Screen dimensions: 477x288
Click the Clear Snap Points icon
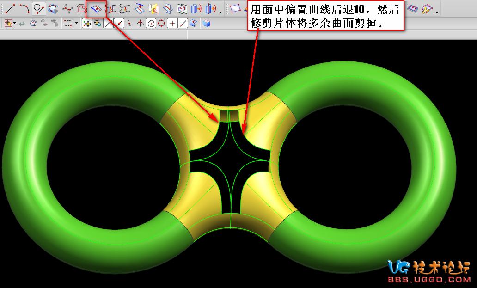98,24
